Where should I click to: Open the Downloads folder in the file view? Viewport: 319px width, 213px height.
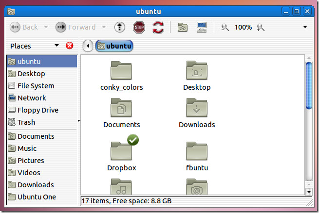197,113
